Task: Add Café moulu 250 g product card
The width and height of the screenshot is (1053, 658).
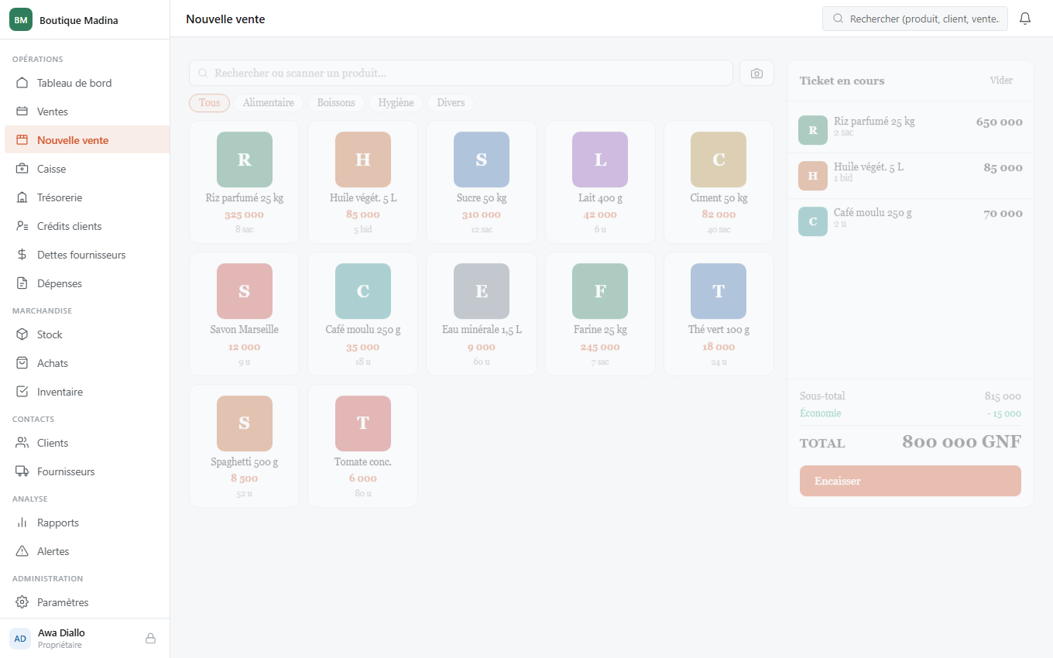Action: tap(363, 314)
